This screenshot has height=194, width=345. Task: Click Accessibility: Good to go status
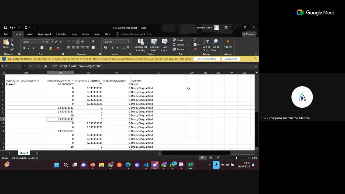coord(25,158)
